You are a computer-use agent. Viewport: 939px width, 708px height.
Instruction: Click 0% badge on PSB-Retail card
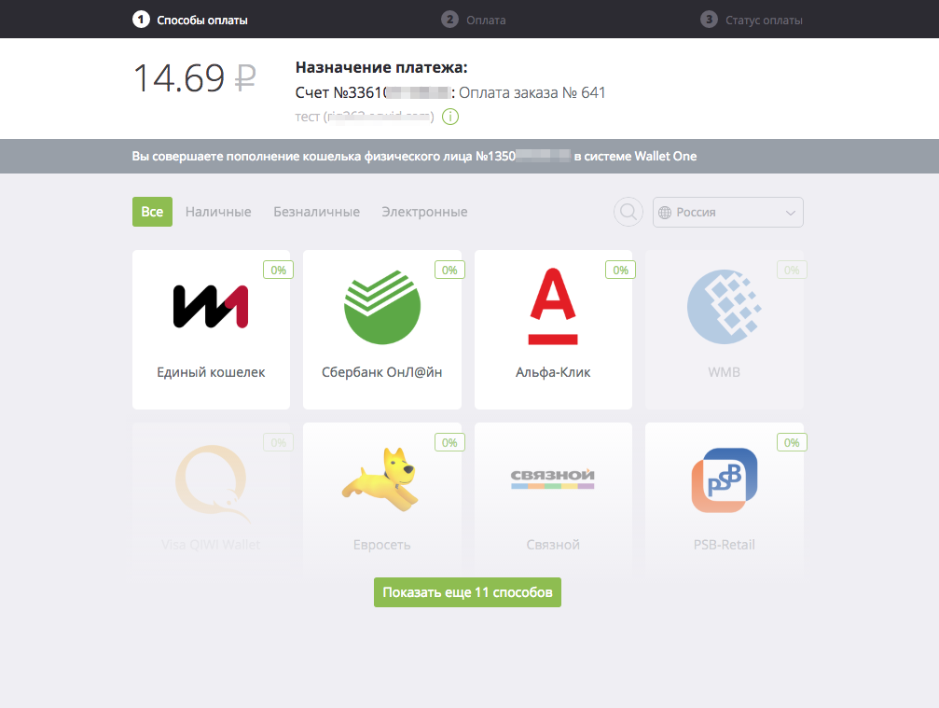tap(792, 443)
